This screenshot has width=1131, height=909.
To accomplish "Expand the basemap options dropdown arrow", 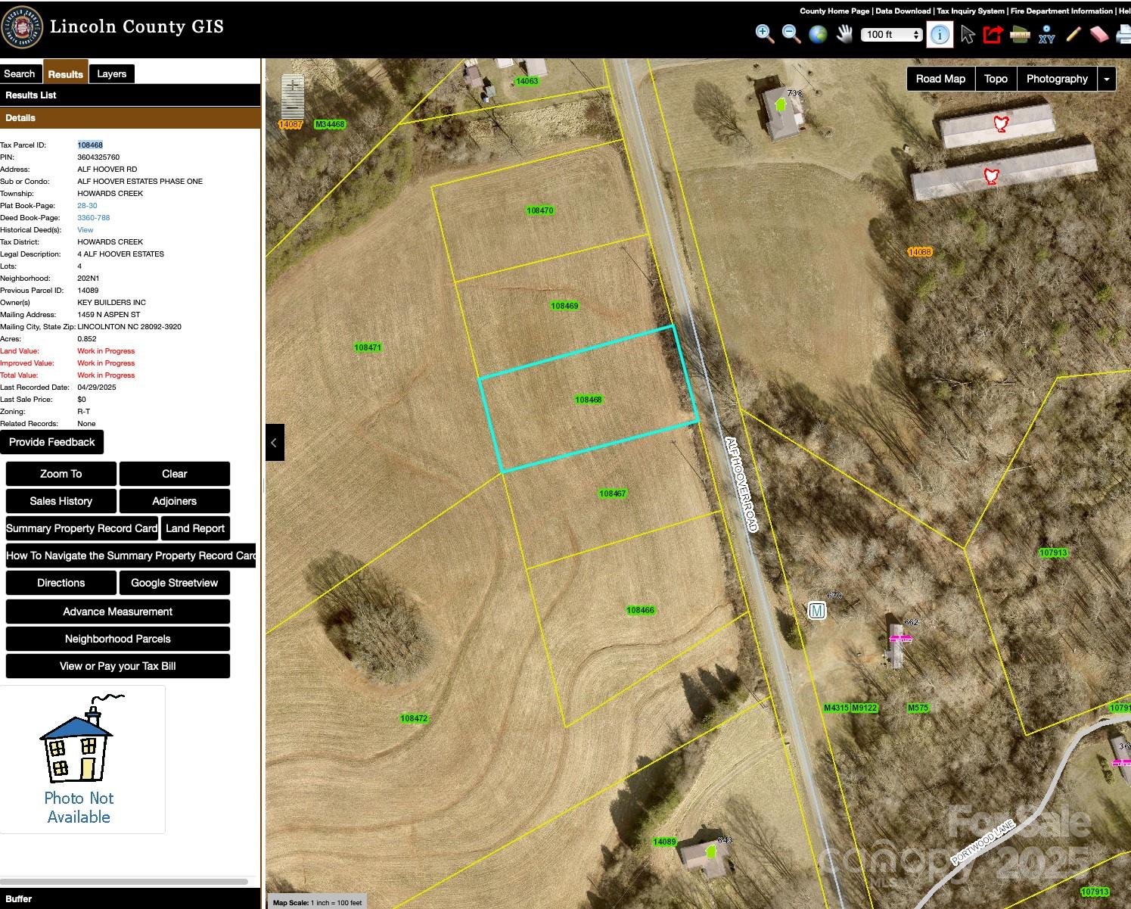I will click(x=1107, y=79).
